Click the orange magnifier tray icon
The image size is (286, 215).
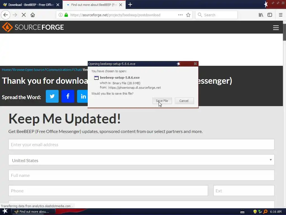(265, 212)
